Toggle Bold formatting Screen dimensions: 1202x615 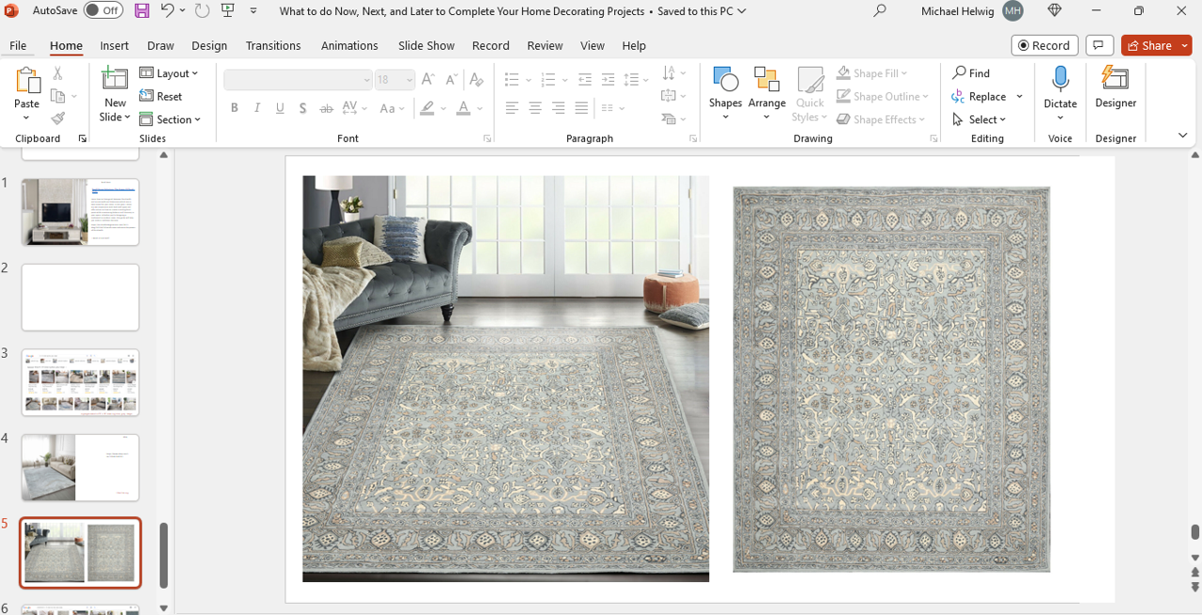(x=235, y=109)
